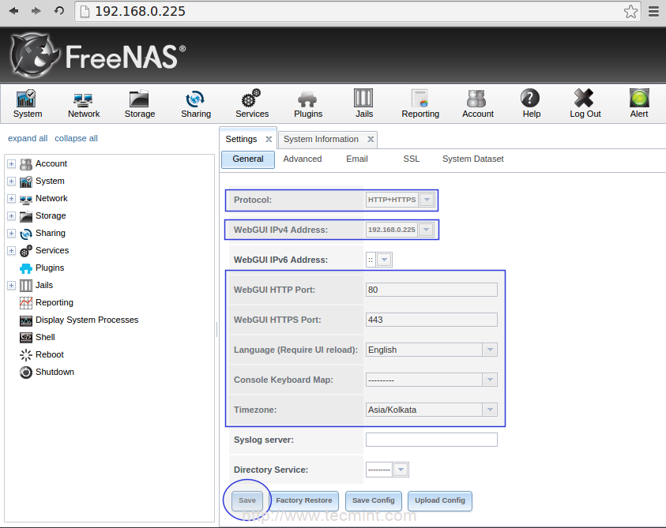
Task: Open the Storage toolbar icon
Action: tap(139, 103)
